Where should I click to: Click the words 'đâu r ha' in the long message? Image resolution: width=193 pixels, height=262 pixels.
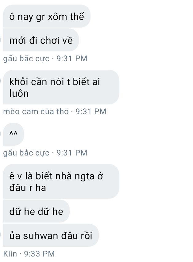click(28, 188)
